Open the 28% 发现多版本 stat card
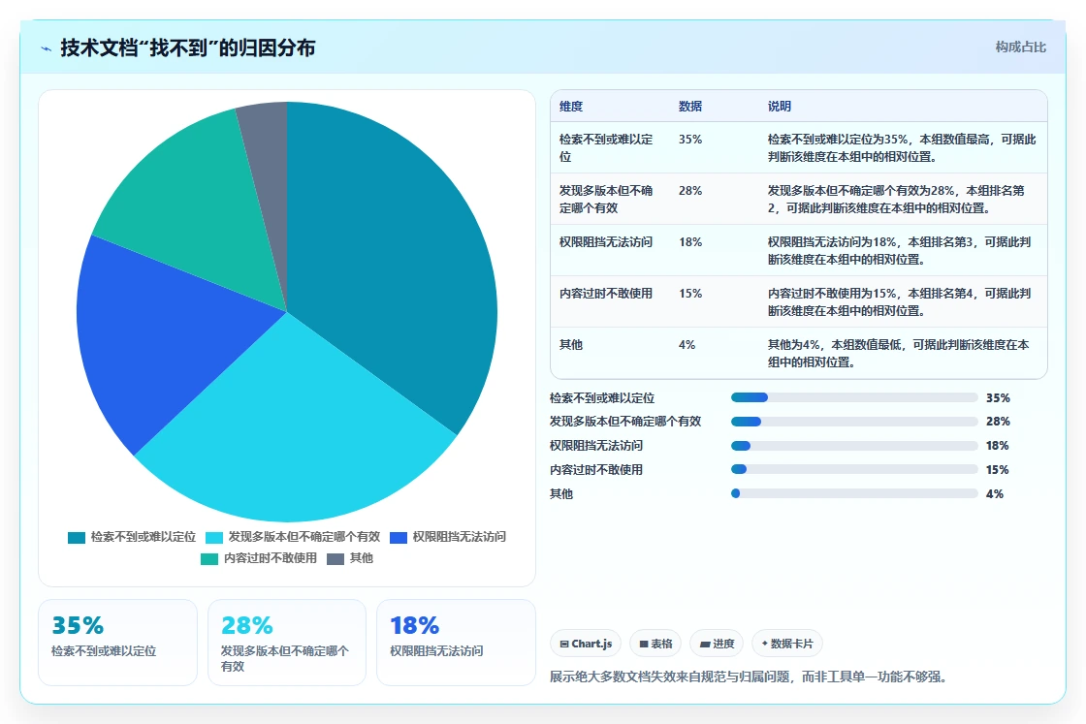 point(287,643)
